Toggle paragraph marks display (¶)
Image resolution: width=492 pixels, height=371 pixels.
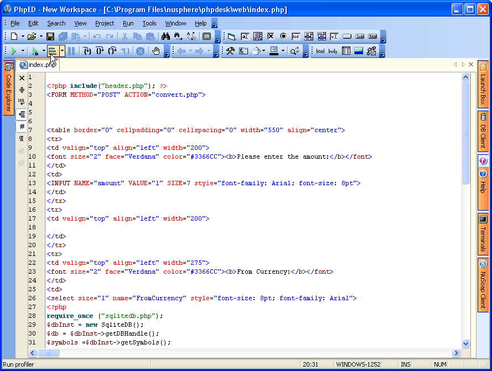(22, 138)
